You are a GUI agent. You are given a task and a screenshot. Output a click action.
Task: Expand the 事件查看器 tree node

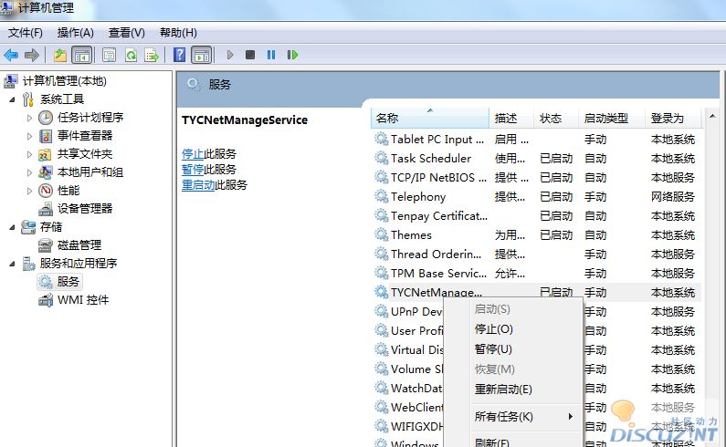coord(29,136)
